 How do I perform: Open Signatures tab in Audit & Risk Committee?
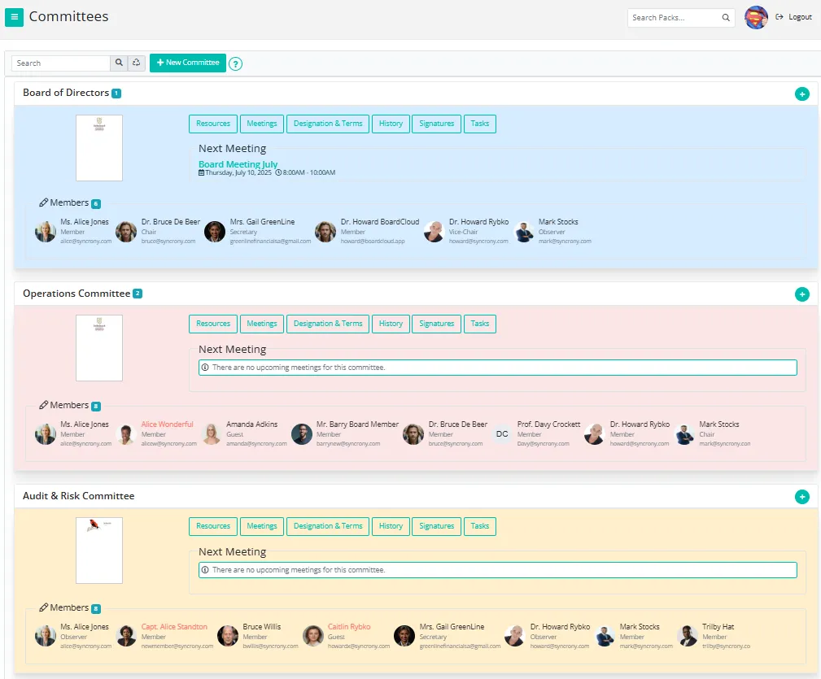[x=436, y=526]
